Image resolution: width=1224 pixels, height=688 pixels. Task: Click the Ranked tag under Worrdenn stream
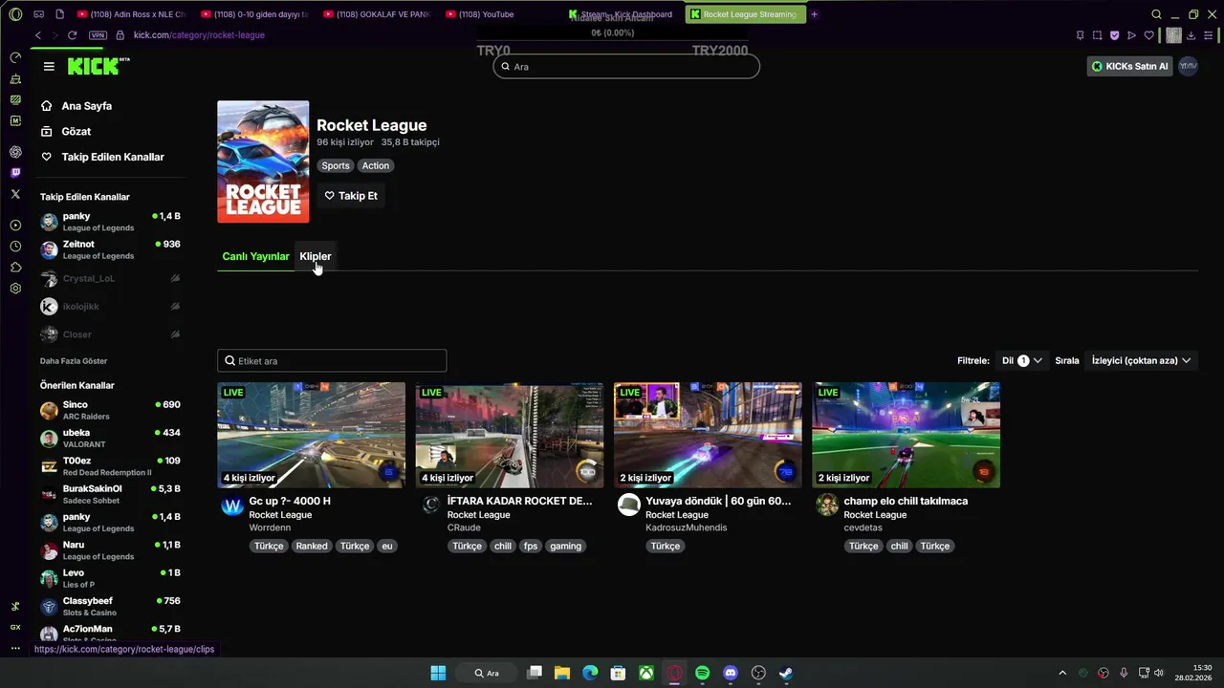point(312,546)
